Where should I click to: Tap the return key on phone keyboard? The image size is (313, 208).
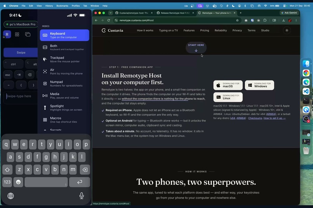(80, 182)
